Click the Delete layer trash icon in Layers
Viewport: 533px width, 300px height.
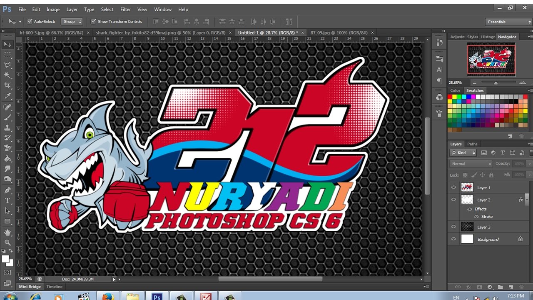(522, 287)
